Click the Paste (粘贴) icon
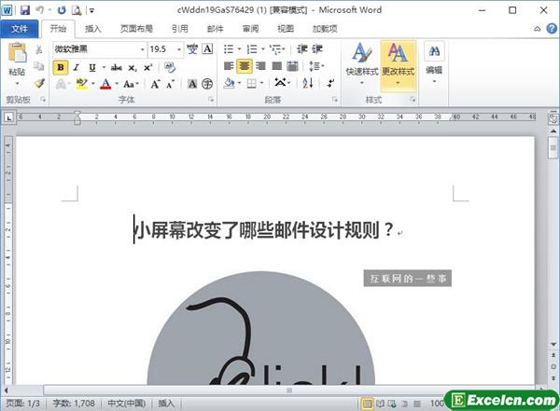560x411 pixels. pyautogui.click(x=17, y=60)
